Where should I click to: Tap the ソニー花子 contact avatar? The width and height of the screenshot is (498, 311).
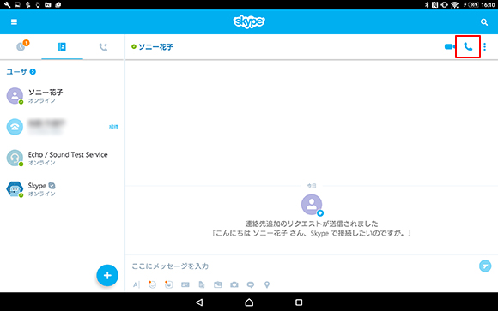tap(15, 96)
